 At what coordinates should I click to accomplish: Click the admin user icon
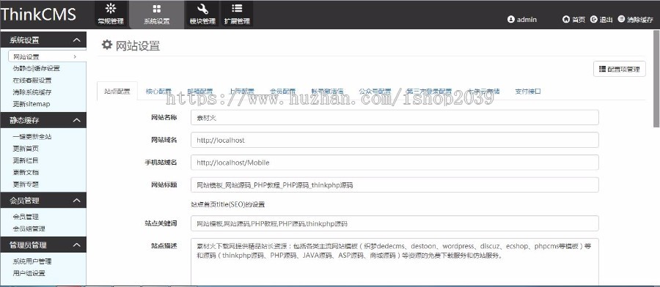pyautogui.click(x=511, y=19)
